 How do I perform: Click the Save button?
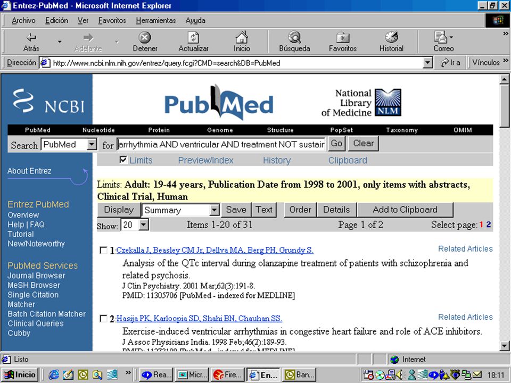pyautogui.click(x=236, y=210)
